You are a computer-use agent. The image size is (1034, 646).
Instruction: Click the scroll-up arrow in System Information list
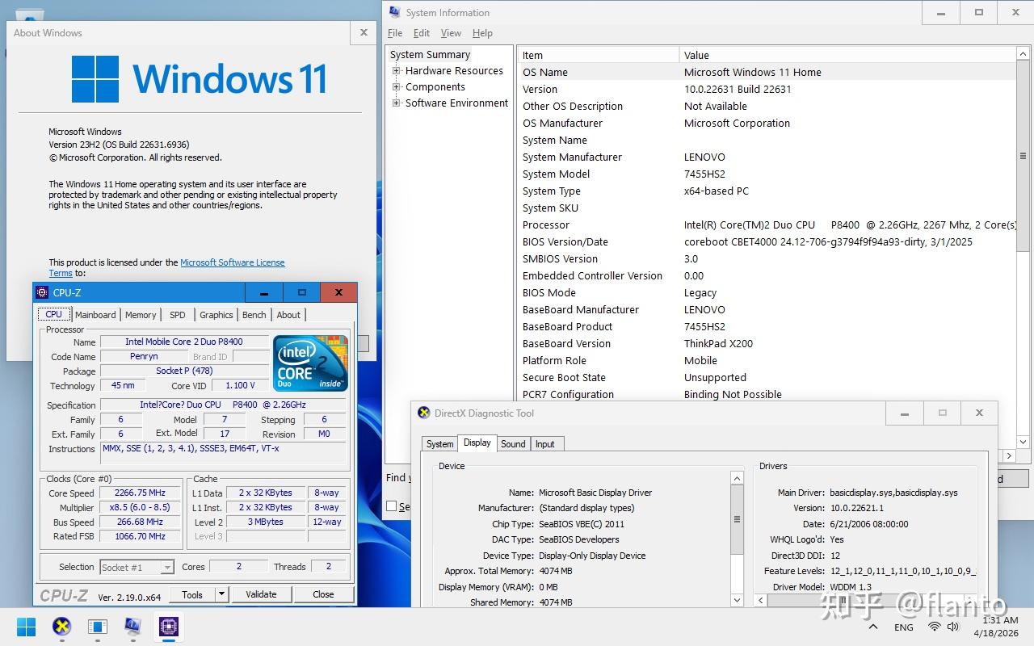[x=1023, y=55]
